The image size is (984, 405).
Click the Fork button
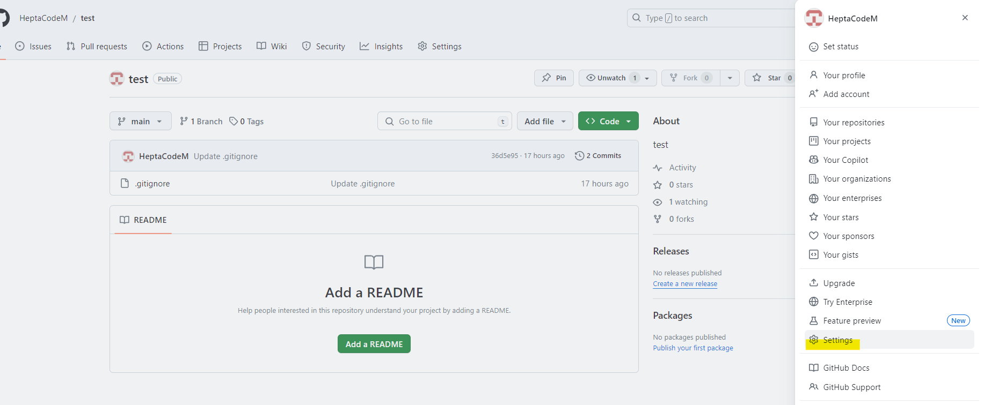[690, 78]
